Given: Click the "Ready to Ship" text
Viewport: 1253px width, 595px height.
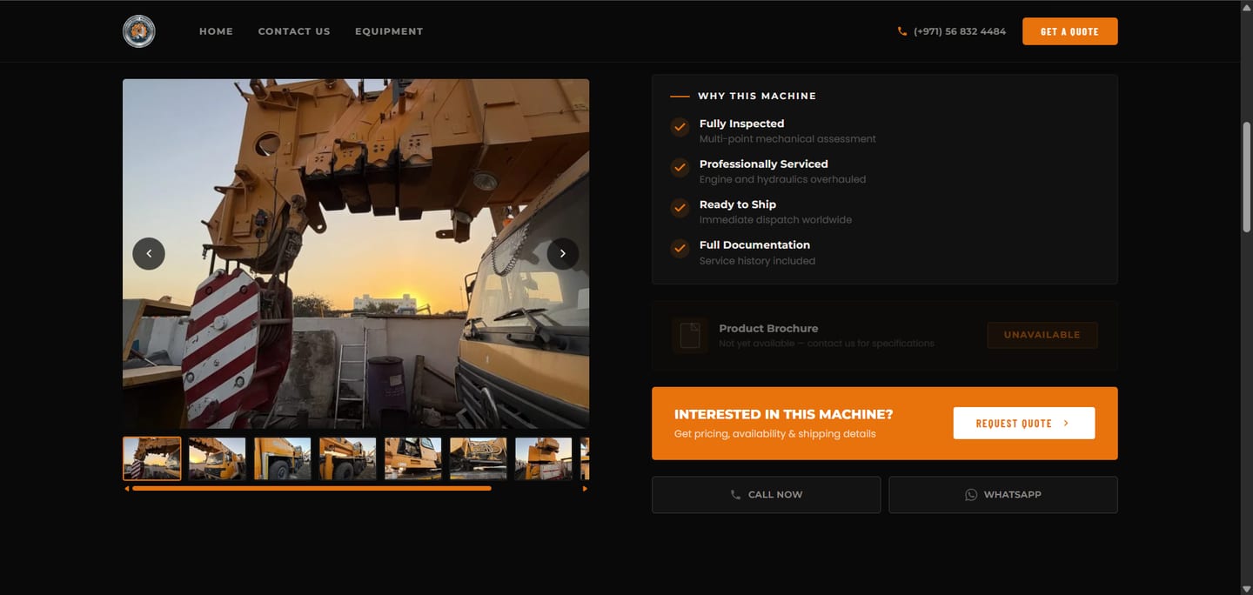Looking at the screenshot, I should [x=738, y=204].
